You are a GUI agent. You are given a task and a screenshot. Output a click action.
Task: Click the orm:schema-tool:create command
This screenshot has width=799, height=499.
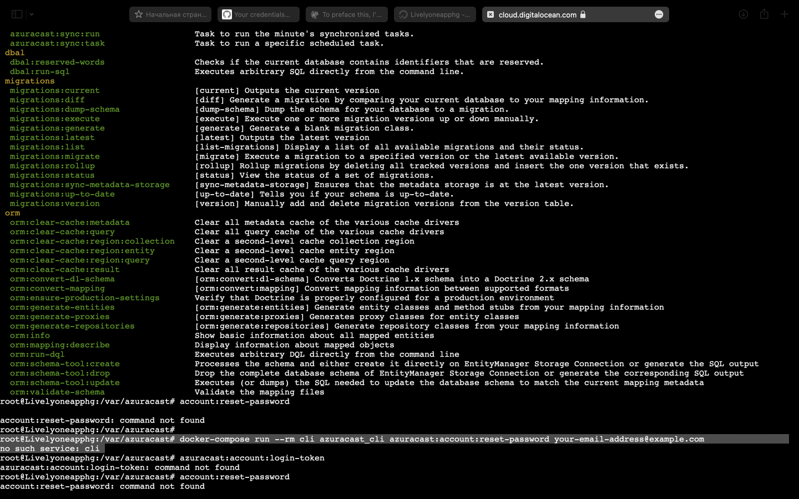coord(65,364)
